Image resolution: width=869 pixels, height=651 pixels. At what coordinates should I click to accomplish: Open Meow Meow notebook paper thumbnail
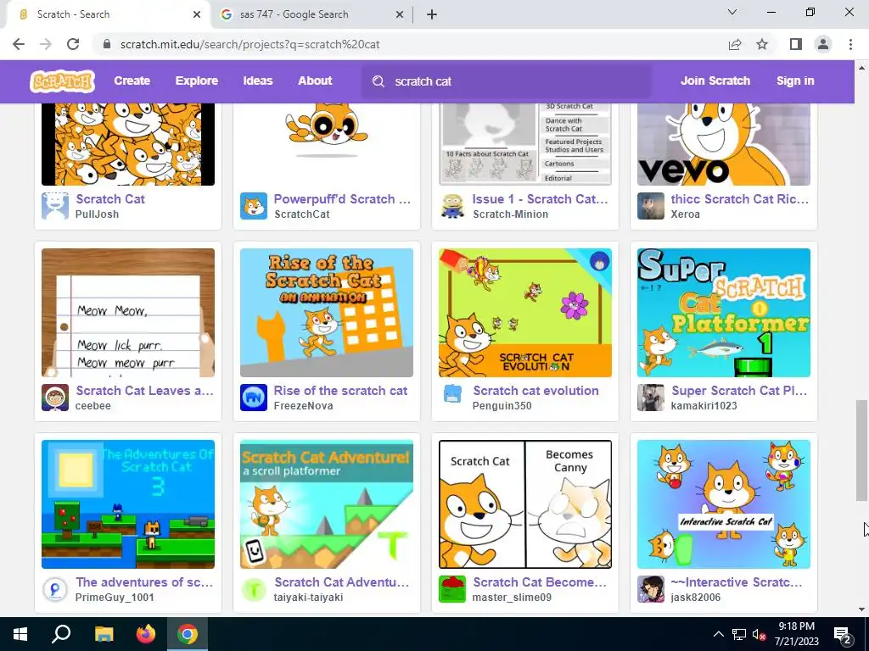tap(128, 312)
